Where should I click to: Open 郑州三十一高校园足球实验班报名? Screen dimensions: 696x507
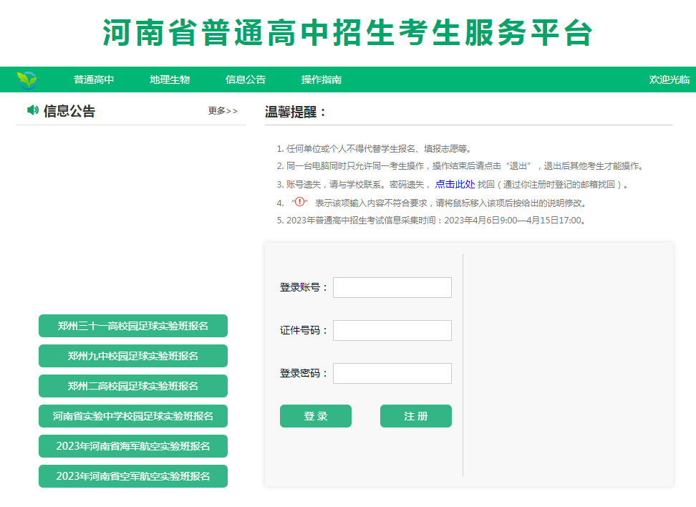(x=132, y=326)
